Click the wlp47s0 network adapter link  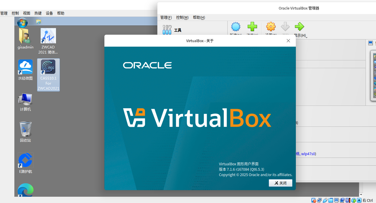(x=308, y=154)
